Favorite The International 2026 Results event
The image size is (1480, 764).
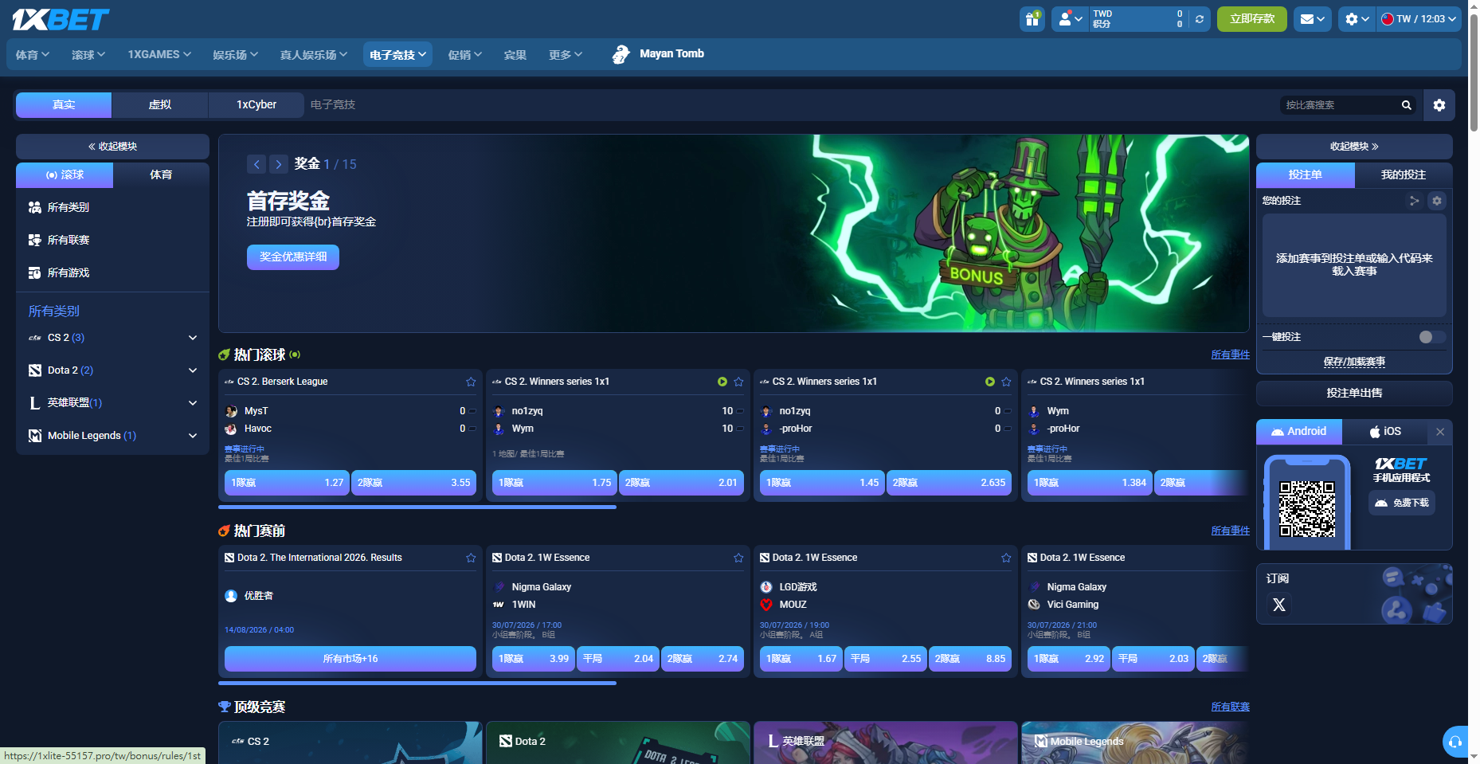click(471, 558)
